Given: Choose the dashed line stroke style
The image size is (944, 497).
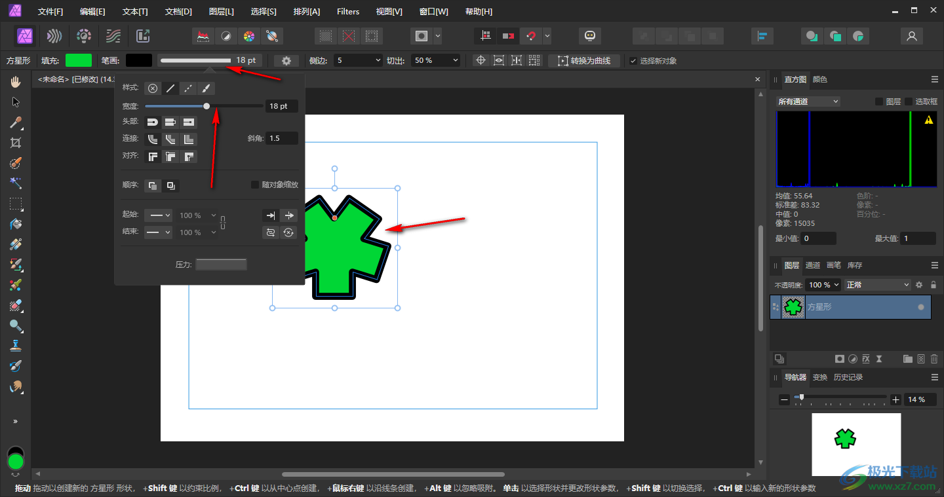Looking at the screenshot, I should [x=188, y=88].
